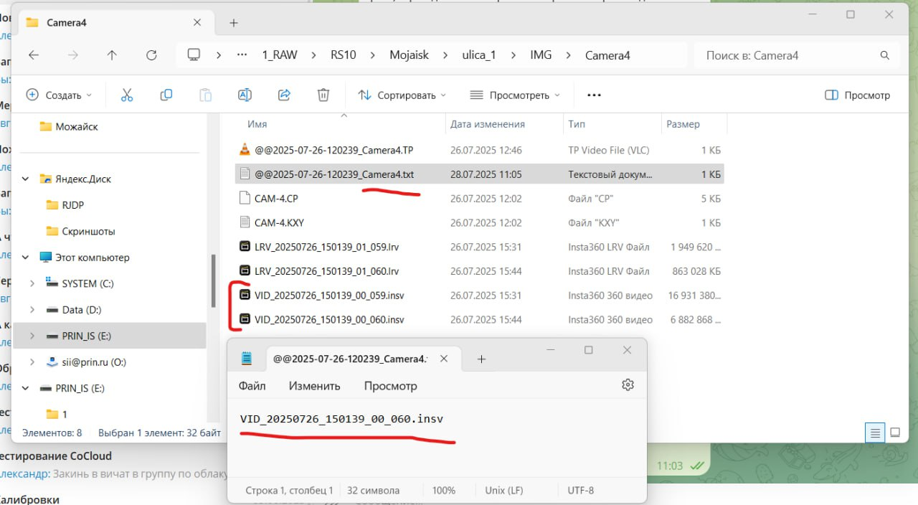Open Notepad settings gear icon
This screenshot has height=505, width=918.
(x=628, y=385)
